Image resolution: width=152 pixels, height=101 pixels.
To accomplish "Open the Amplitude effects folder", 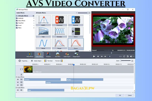I will pos(25,18).
